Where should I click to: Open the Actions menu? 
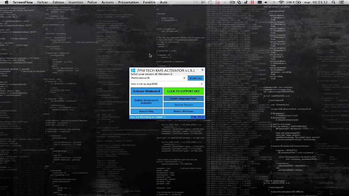[107, 2]
